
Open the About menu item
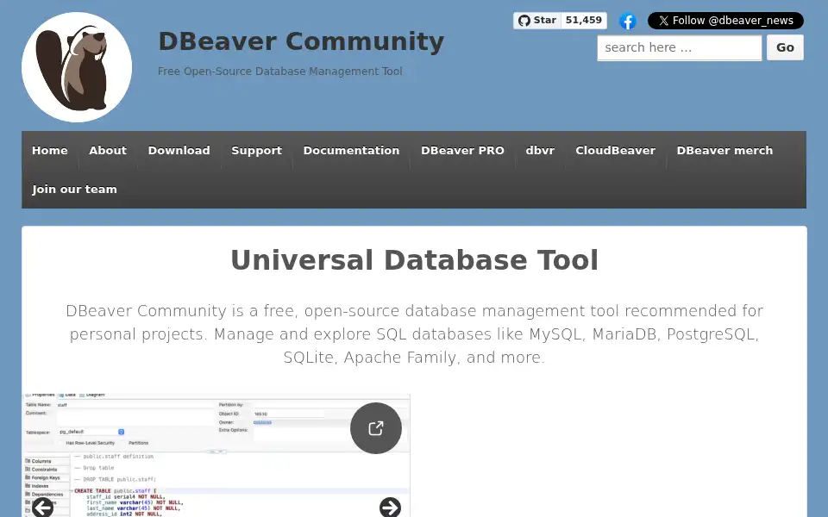pyautogui.click(x=108, y=150)
